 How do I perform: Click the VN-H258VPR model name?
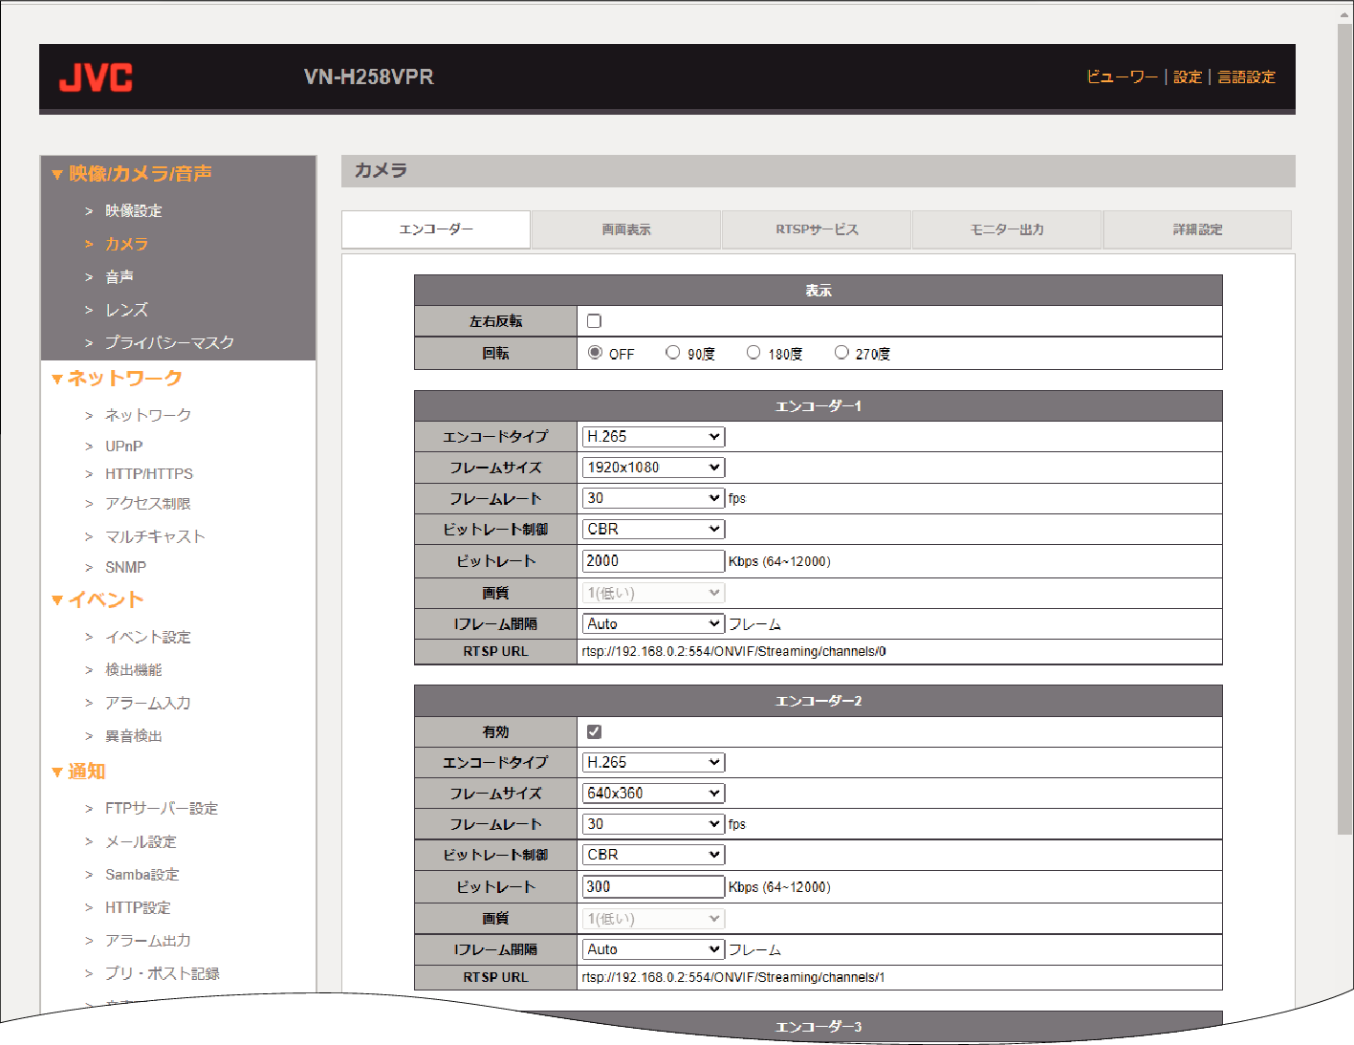coord(369,77)
